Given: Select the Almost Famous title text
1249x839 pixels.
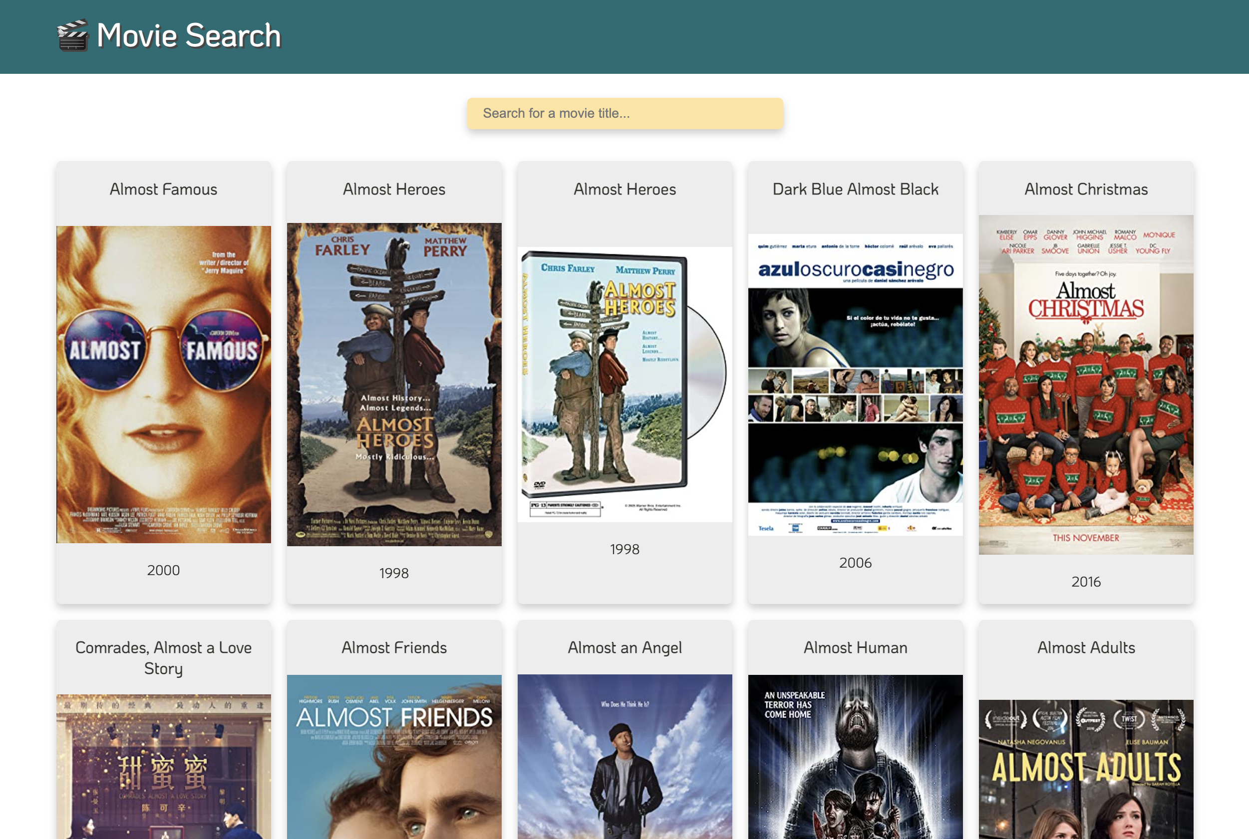Looking at the screenshot, I should (164, 190).
